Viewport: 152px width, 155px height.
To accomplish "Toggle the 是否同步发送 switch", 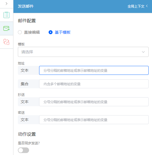I will 23,150.
